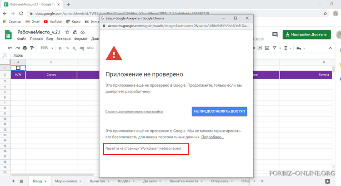Select the Статус header cell

pyautogui.click(x=51, y=75)
